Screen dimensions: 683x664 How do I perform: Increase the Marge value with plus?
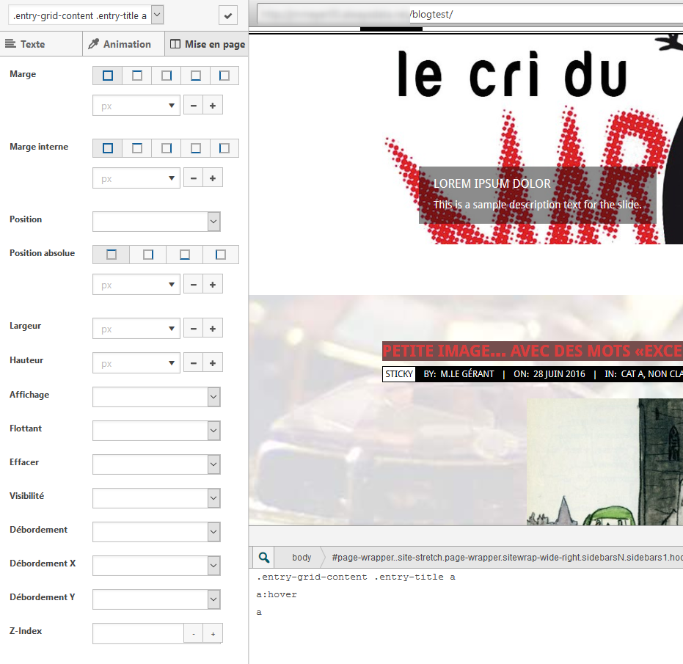point(213,106)
